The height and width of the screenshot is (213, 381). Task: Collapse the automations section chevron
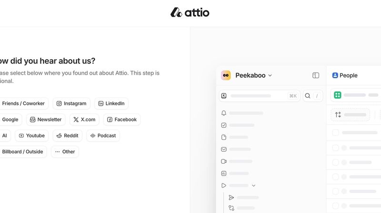(254, 185)
